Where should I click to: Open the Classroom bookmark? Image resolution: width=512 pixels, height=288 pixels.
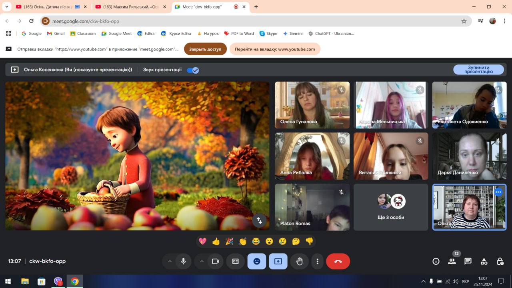(x=83, y=34)
